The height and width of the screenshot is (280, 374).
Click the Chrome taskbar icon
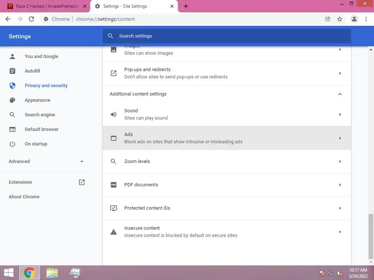pyautogui.click(x=29, y=273)
